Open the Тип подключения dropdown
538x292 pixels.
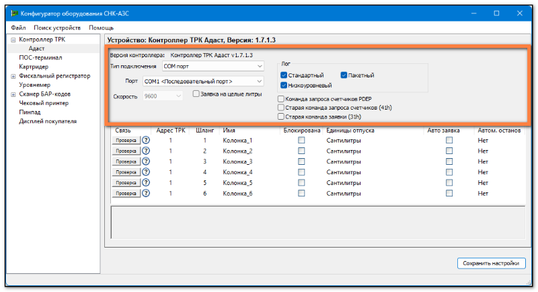(x=213, y=67)
